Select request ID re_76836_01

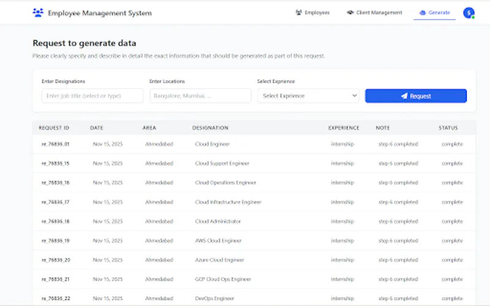click(x=56, y=144)
